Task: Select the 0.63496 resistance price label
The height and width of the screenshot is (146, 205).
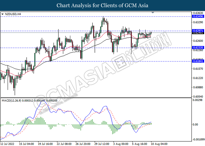Action: (198, 16)
